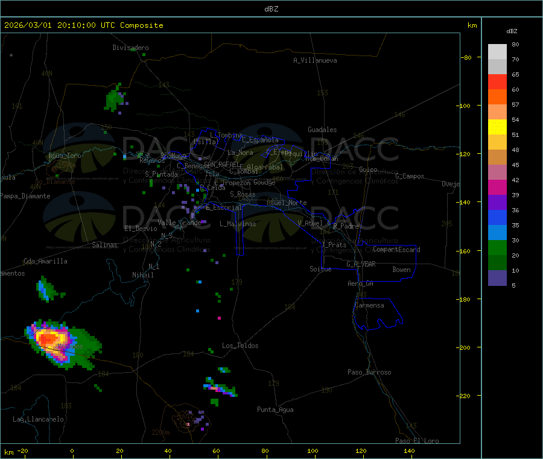The image size is (543, 459).
Task: Click the Atuel_Norte label
Action: pyautogui.click(x=287, y=203)
